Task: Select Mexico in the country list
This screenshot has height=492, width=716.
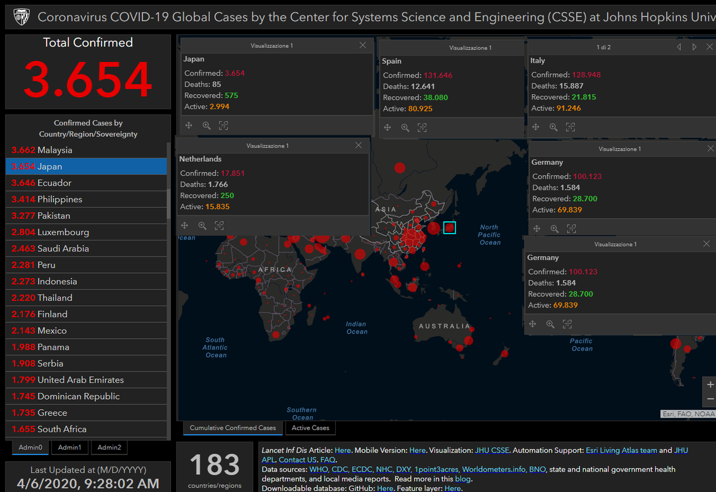Action: (86, 331)
